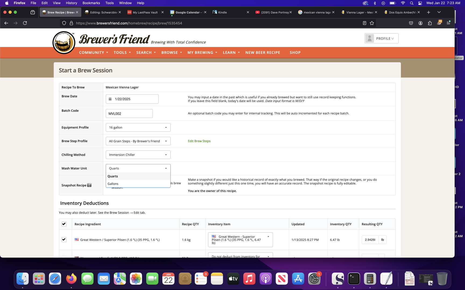This screenshot has height=290, width=465.
Task: Click the Batch Code MVL002 field
Action: click(x=129, y=114)
